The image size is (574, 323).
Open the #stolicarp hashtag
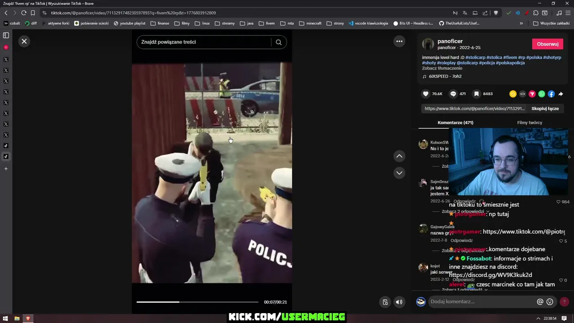475,57
